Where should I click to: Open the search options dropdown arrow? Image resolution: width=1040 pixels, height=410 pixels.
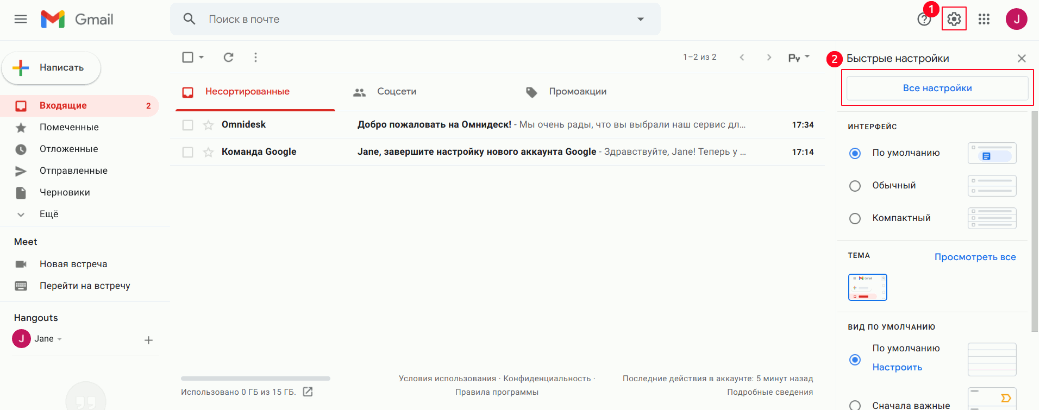[x=641, y=19]
